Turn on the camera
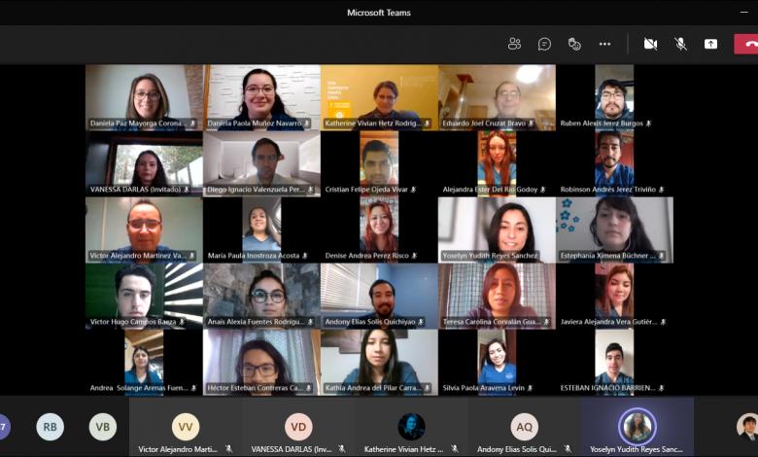758x457 pixels. pyautogui.click(x=650, y=44)
